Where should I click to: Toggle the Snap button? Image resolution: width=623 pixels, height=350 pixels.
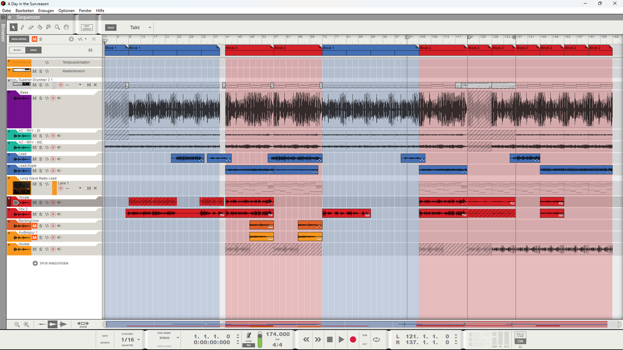[x=110, y=28]
